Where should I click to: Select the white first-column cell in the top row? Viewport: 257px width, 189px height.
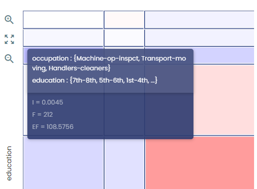pyautogui.click(x=63, y=20)
